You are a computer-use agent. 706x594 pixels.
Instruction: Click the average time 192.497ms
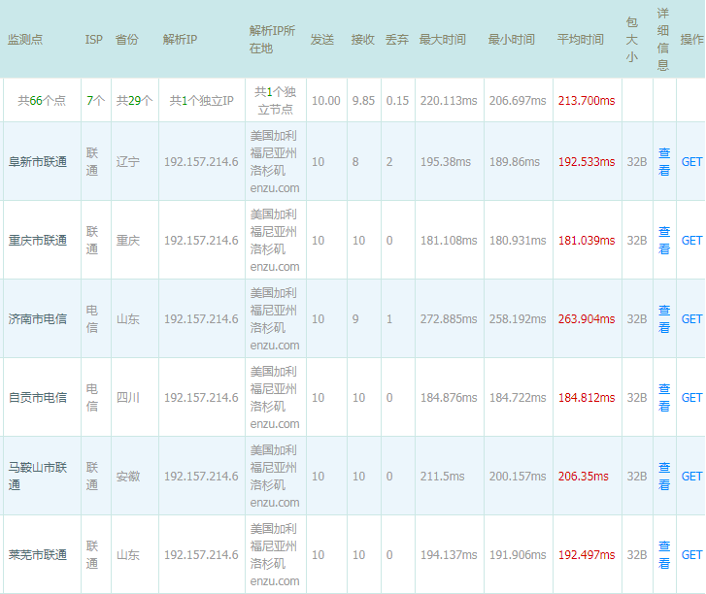pyautogui.click(x=587, y=555)
